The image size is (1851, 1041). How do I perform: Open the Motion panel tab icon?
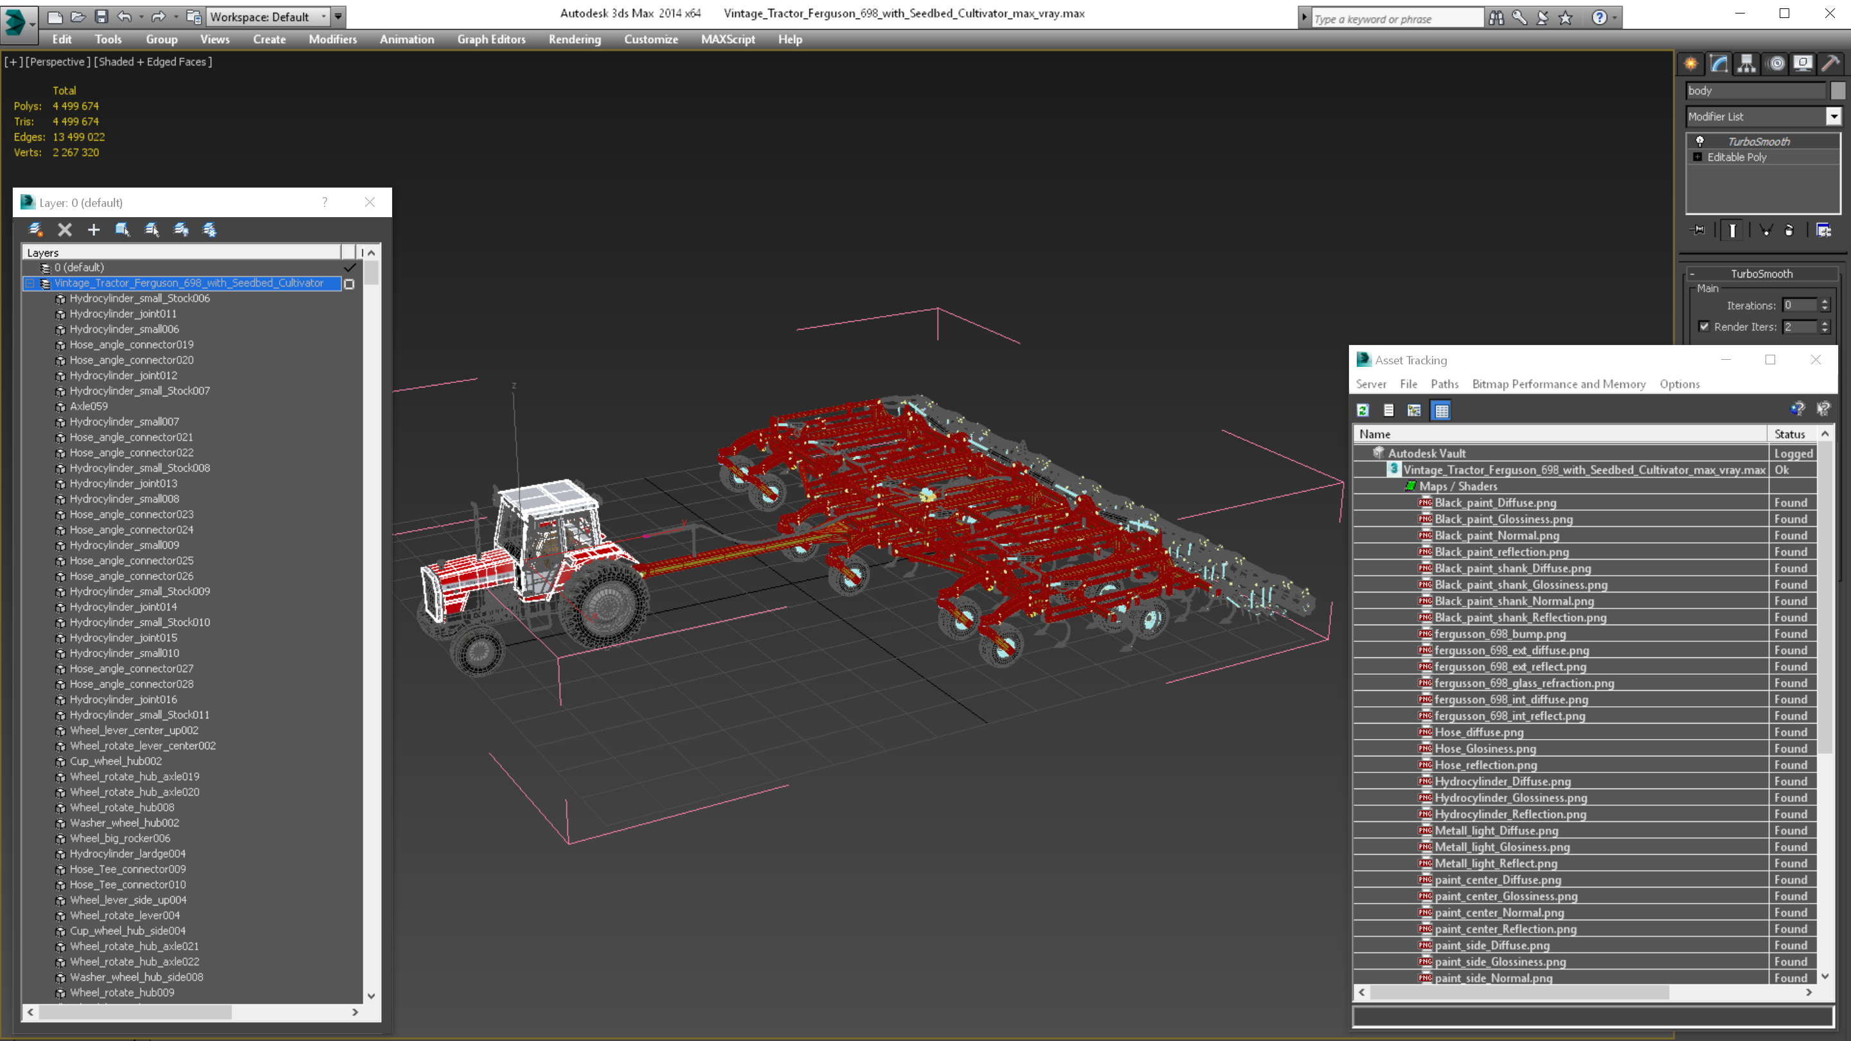(x=1776, y=64)
